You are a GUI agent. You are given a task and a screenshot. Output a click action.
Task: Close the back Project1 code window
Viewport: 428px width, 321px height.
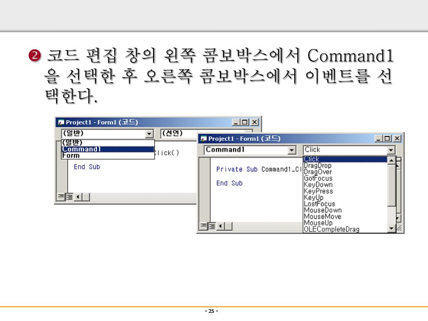pos(255,122)
